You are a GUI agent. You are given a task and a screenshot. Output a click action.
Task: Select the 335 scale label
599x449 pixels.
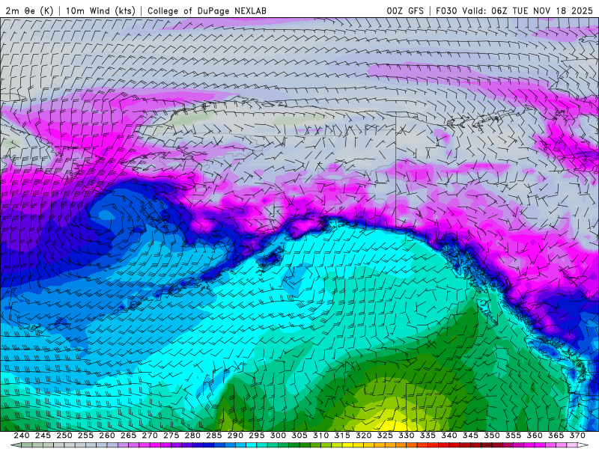click(428, 436)
